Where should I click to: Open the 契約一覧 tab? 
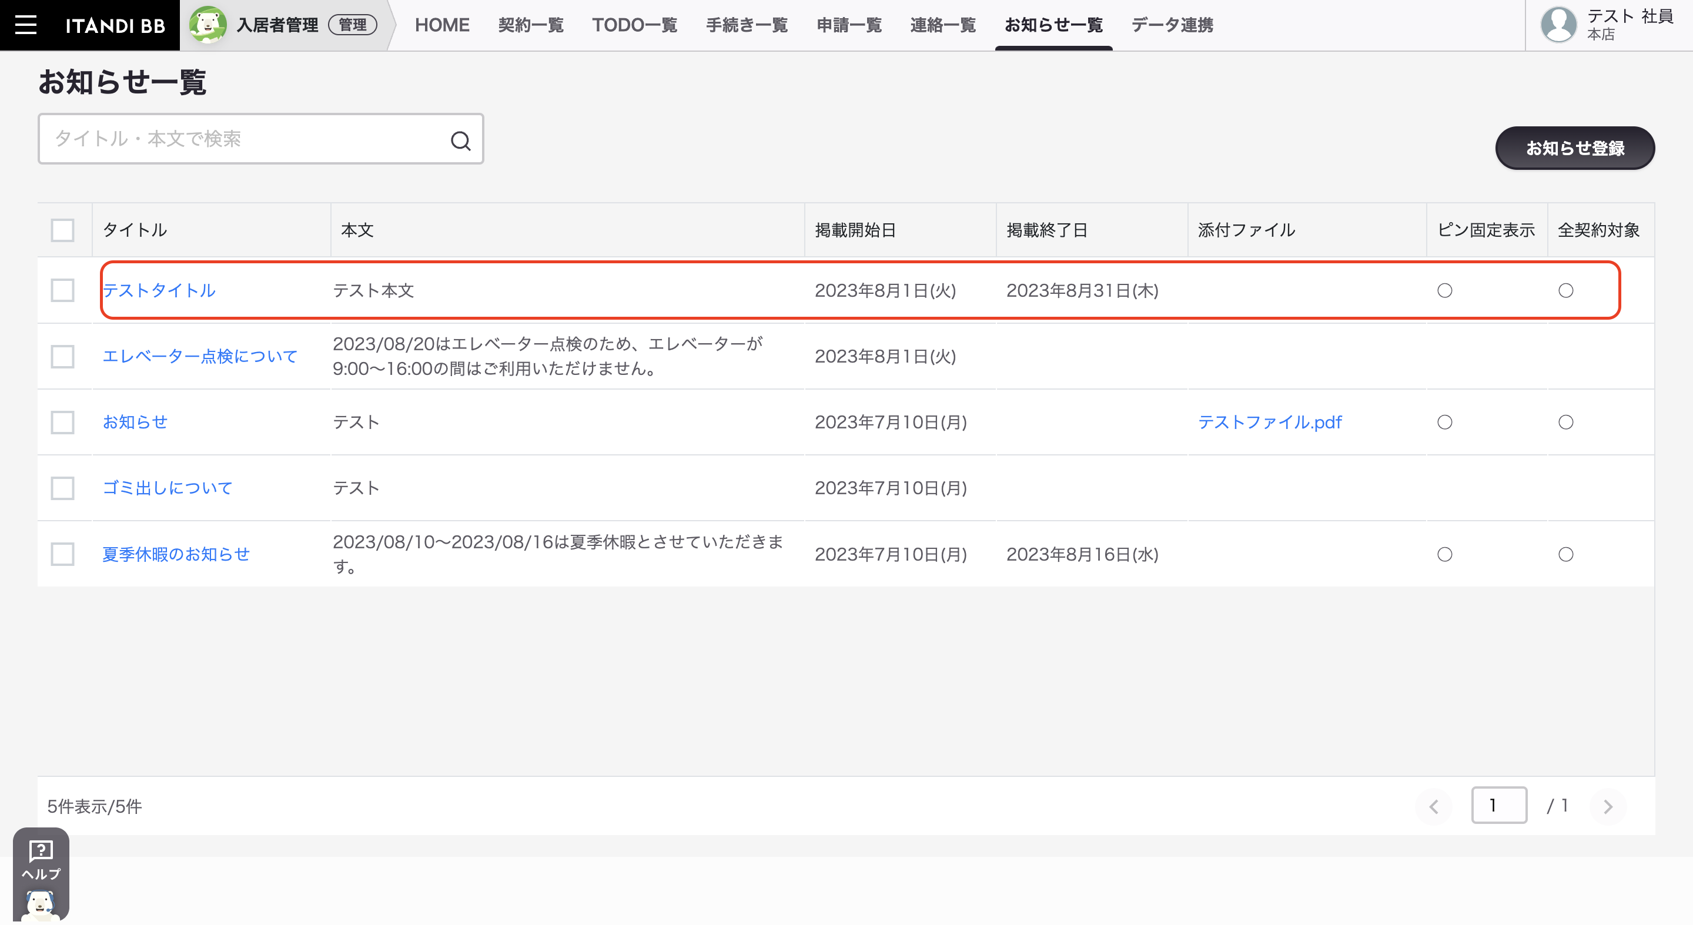(x=530, y=25)
